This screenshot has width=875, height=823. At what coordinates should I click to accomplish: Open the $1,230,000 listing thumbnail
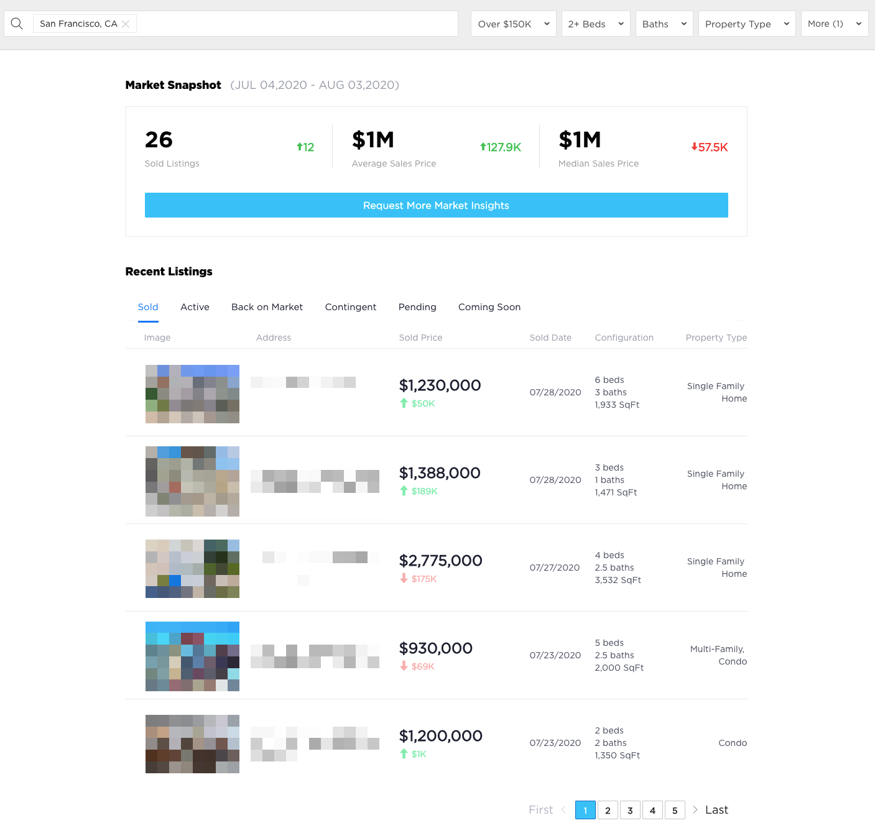tap(192, 394)
